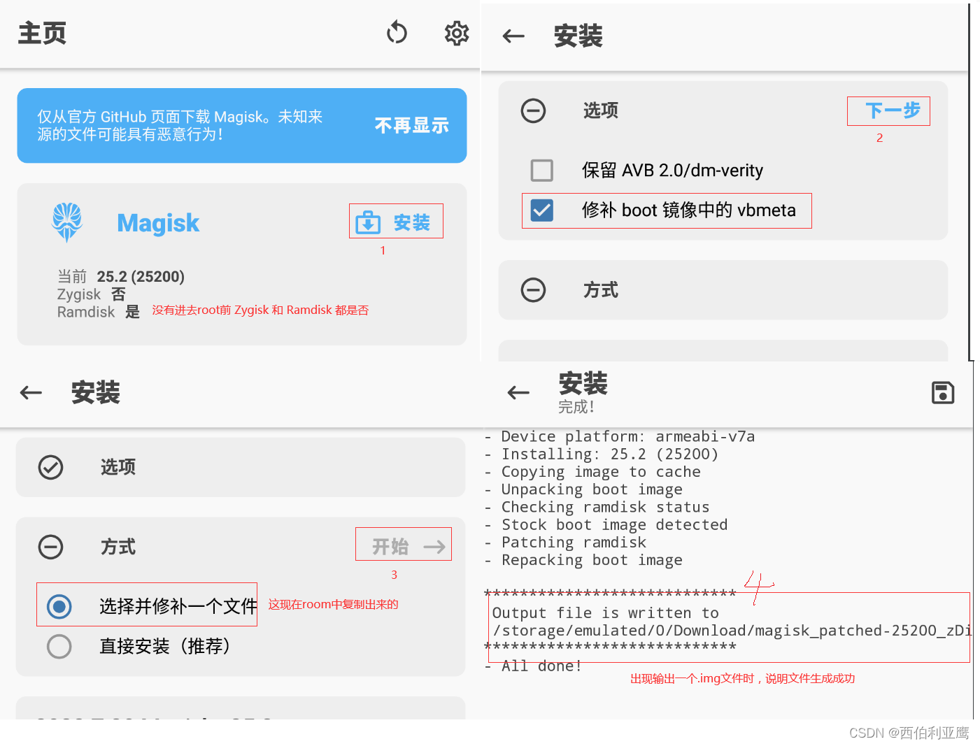The height and width of the screenshot is (746, 980).
Task: Click the 'Stock boot image detected' log line
Action: (x=606, y=525)
